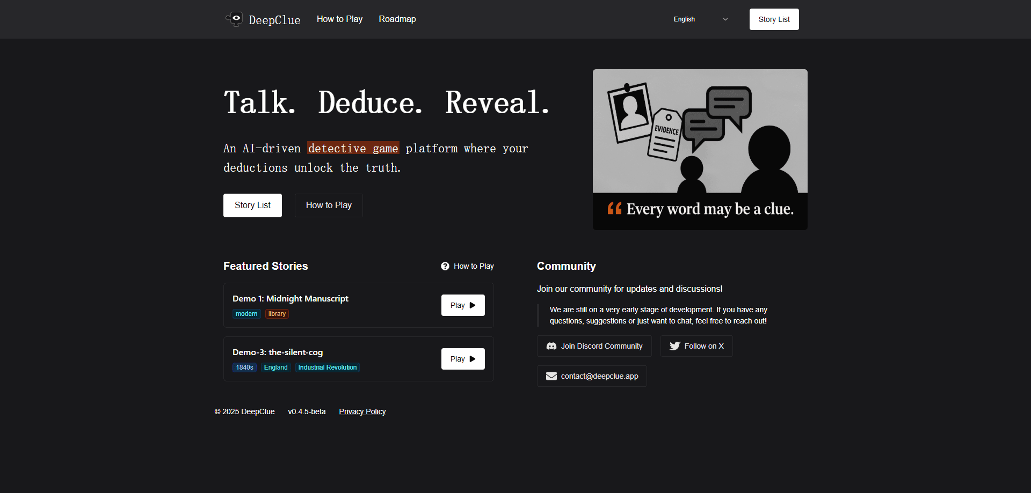Click play triangle icon for the-silent-cog
The width and height of the screenshot is (1031, 493).
(x=473, y=359)
